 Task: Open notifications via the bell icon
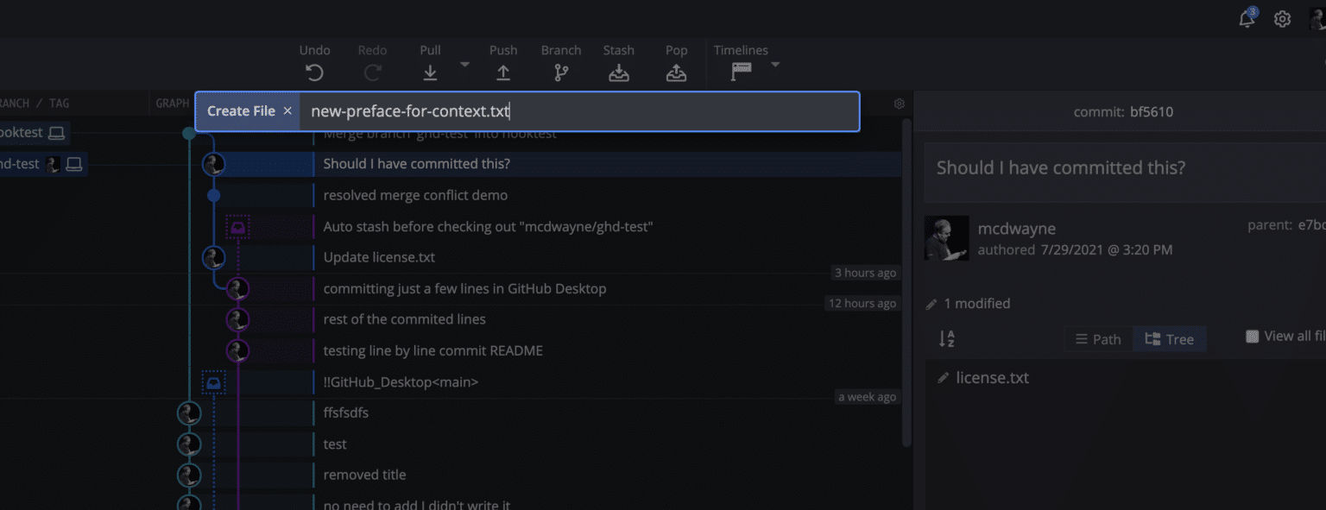pyautogui.click(x=1246, y=18)
